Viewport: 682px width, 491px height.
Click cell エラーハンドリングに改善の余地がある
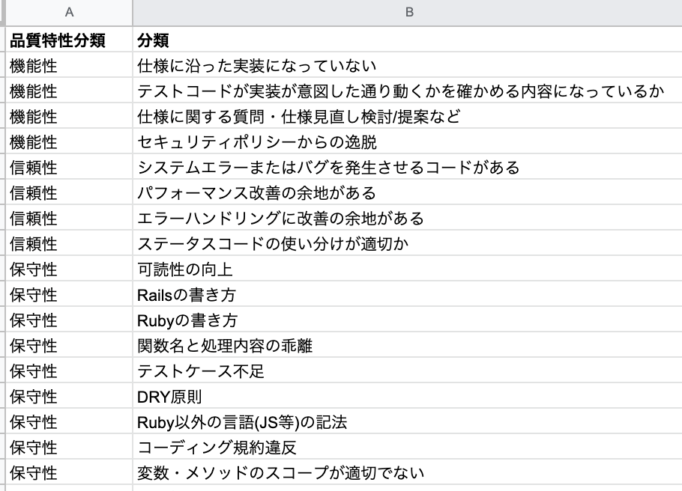point(408,218)
